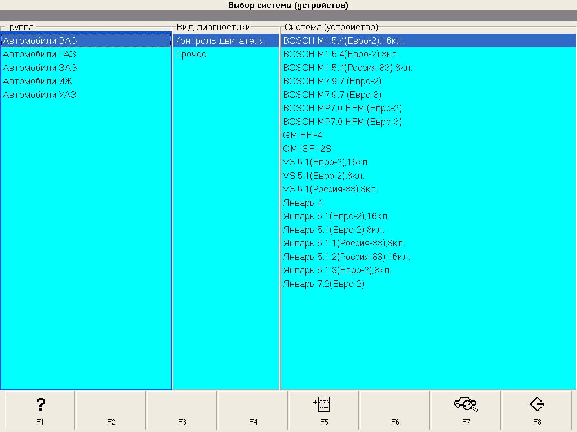Select Январь 4 system
This screenshot has height=432, width=577.
(x=429, y=202)
